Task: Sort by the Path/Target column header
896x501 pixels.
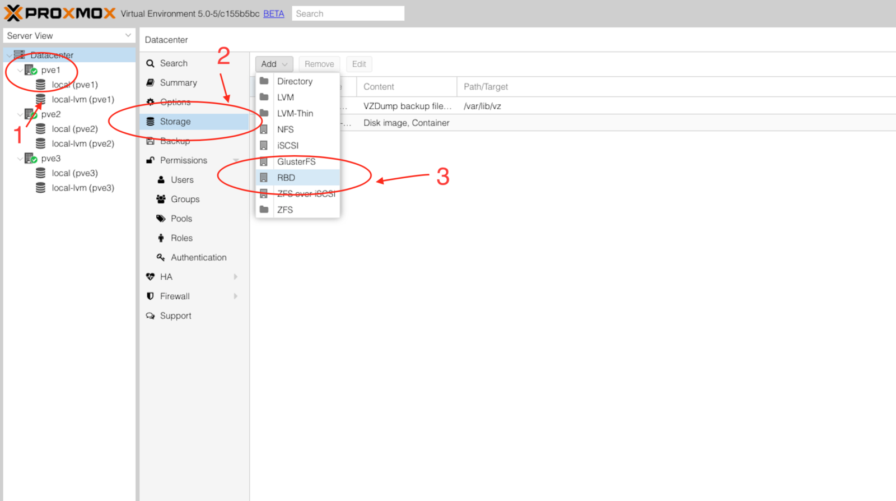Action: click(x=486, y=87)
